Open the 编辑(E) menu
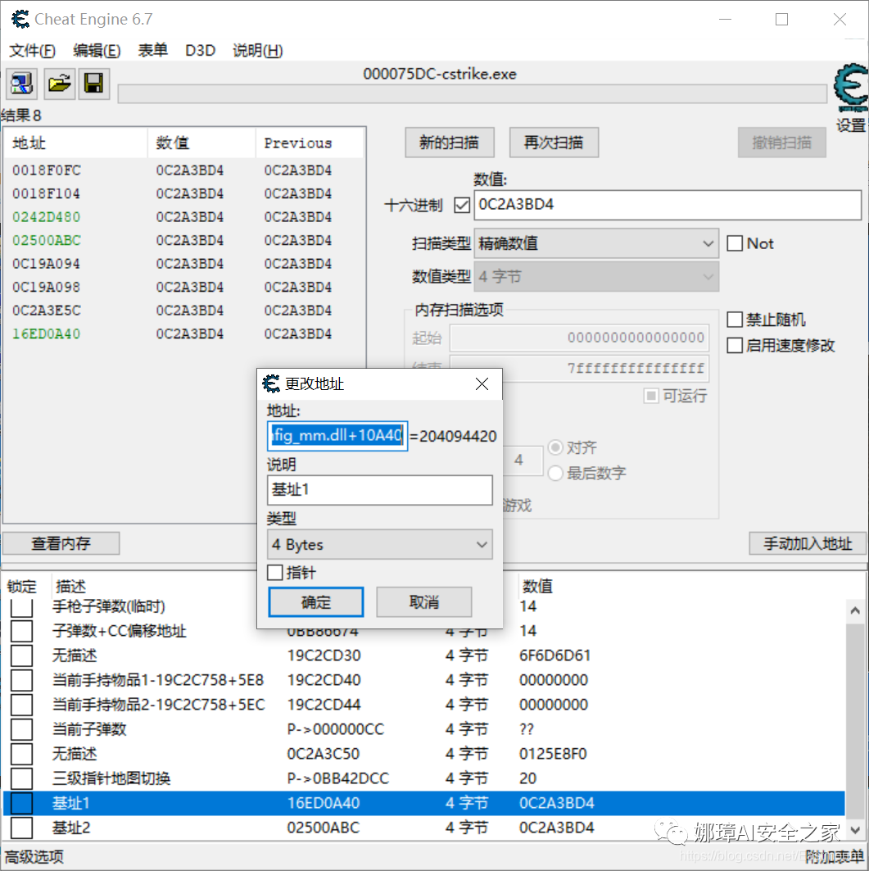Viewport: 869px width, 871px height. tap(97, 51)
